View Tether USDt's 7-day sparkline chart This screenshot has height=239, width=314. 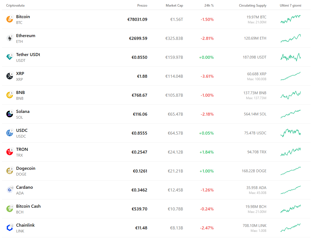tap(290, 57)
